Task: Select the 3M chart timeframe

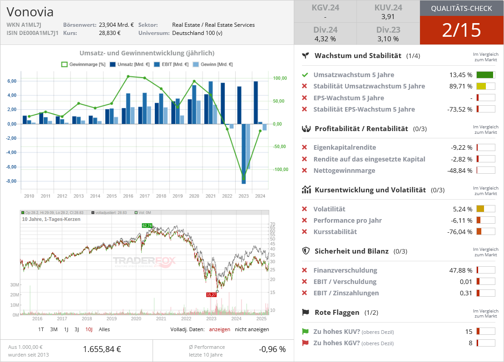Action: [x=54, y=329]
